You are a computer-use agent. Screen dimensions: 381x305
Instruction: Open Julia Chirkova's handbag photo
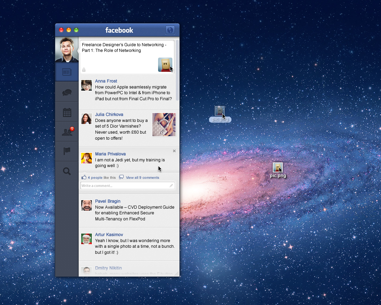pos(164,124)
